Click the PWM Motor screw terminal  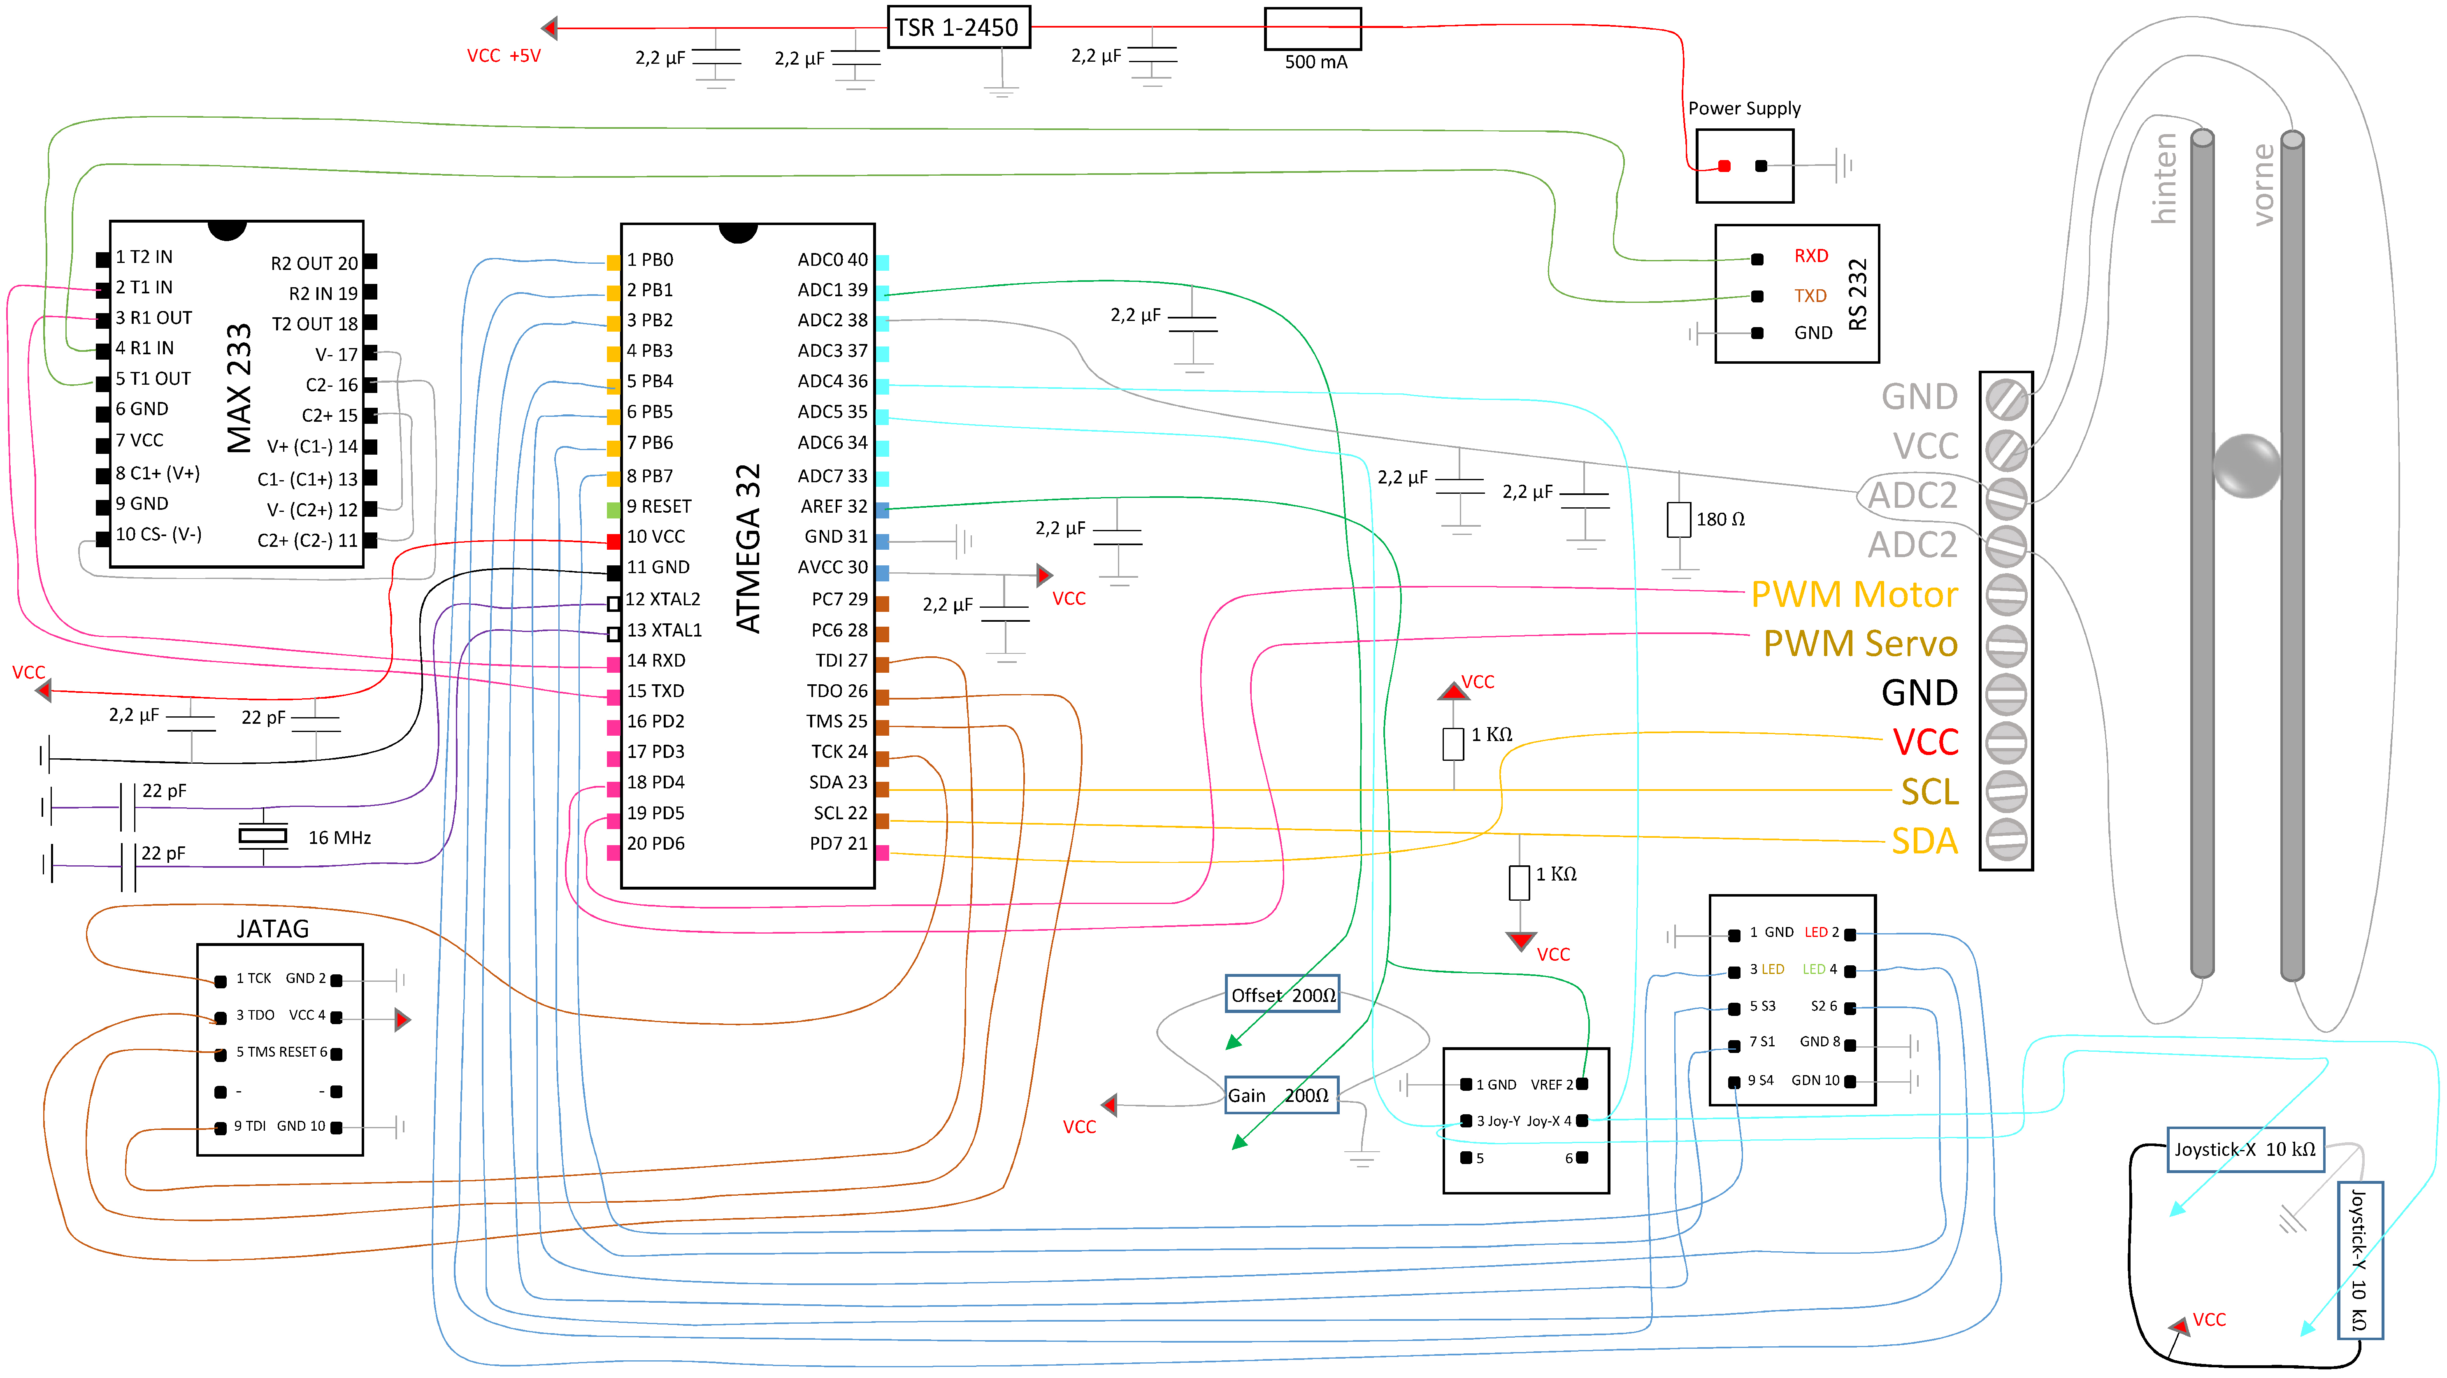(x=2006, y=595)
